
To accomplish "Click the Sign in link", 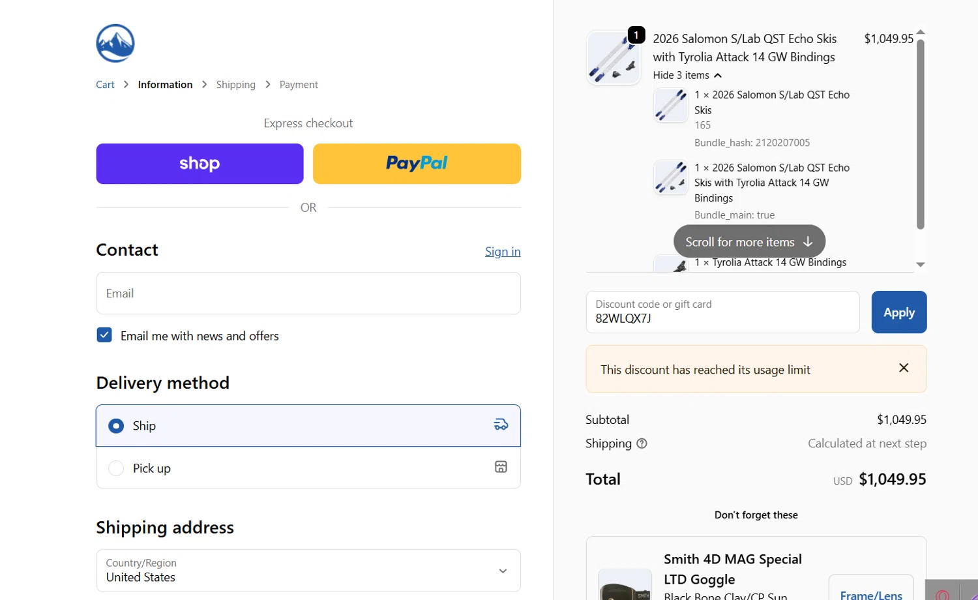I will 502,252.
